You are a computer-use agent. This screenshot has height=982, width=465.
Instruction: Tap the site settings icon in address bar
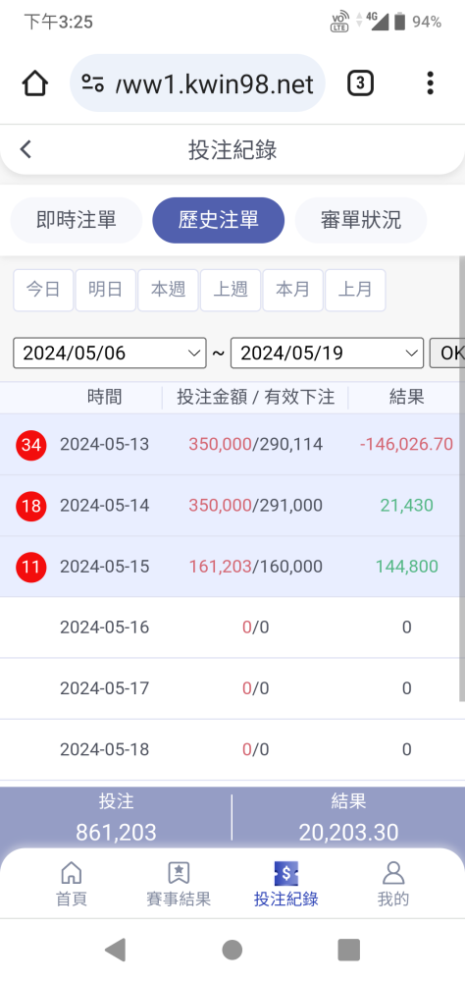pyautogui.click(x=92, y=83)
